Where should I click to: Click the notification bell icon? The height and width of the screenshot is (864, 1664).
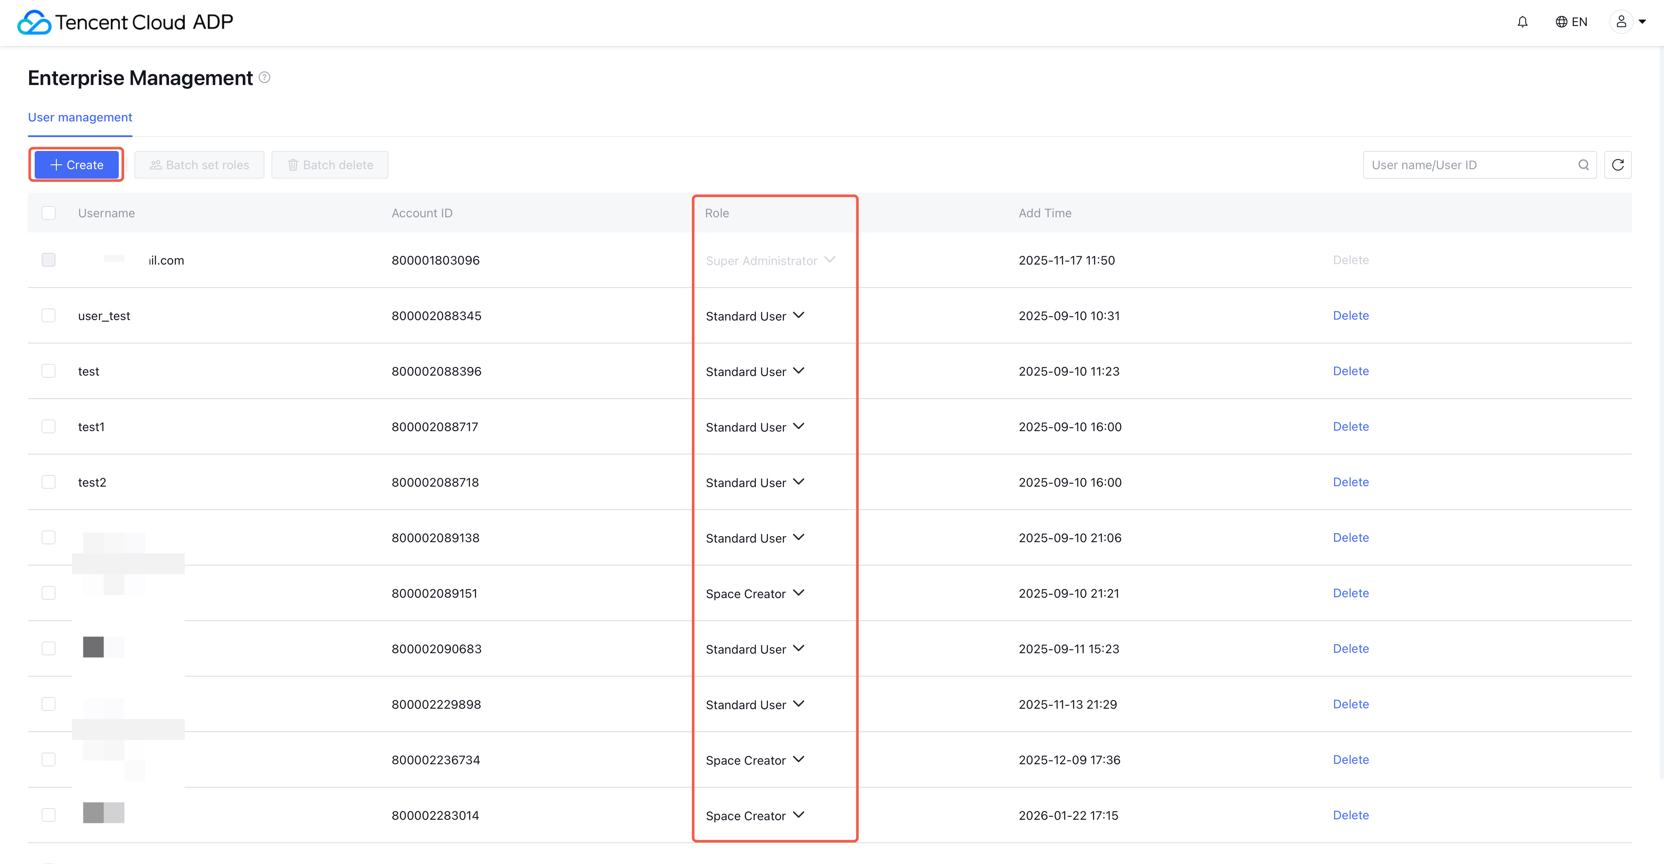tap(1522, 22)
